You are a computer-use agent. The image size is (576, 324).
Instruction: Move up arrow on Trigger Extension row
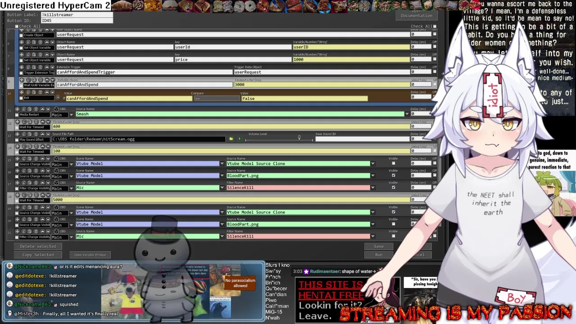coord(47,67)
